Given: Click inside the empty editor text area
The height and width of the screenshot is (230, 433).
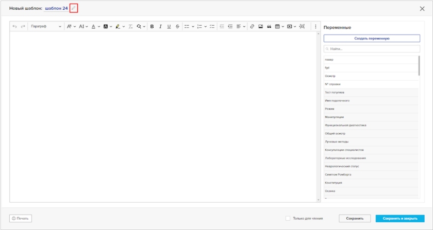Looking at the screenshot, I should pos(163,116).
